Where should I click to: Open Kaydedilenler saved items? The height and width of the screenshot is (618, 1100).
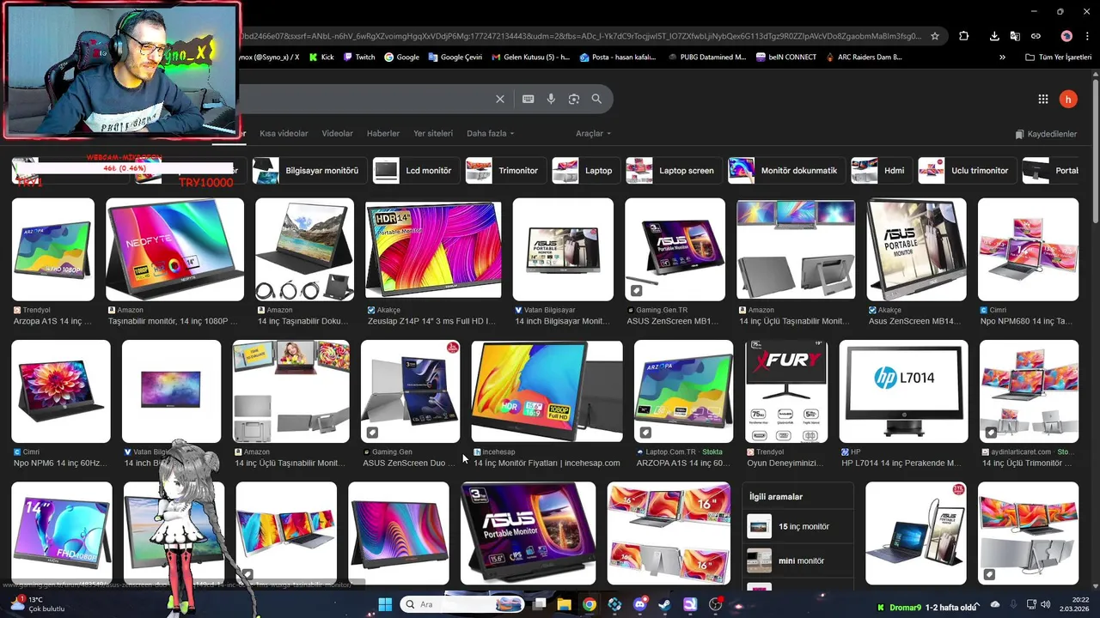[x=1046, y=134]
